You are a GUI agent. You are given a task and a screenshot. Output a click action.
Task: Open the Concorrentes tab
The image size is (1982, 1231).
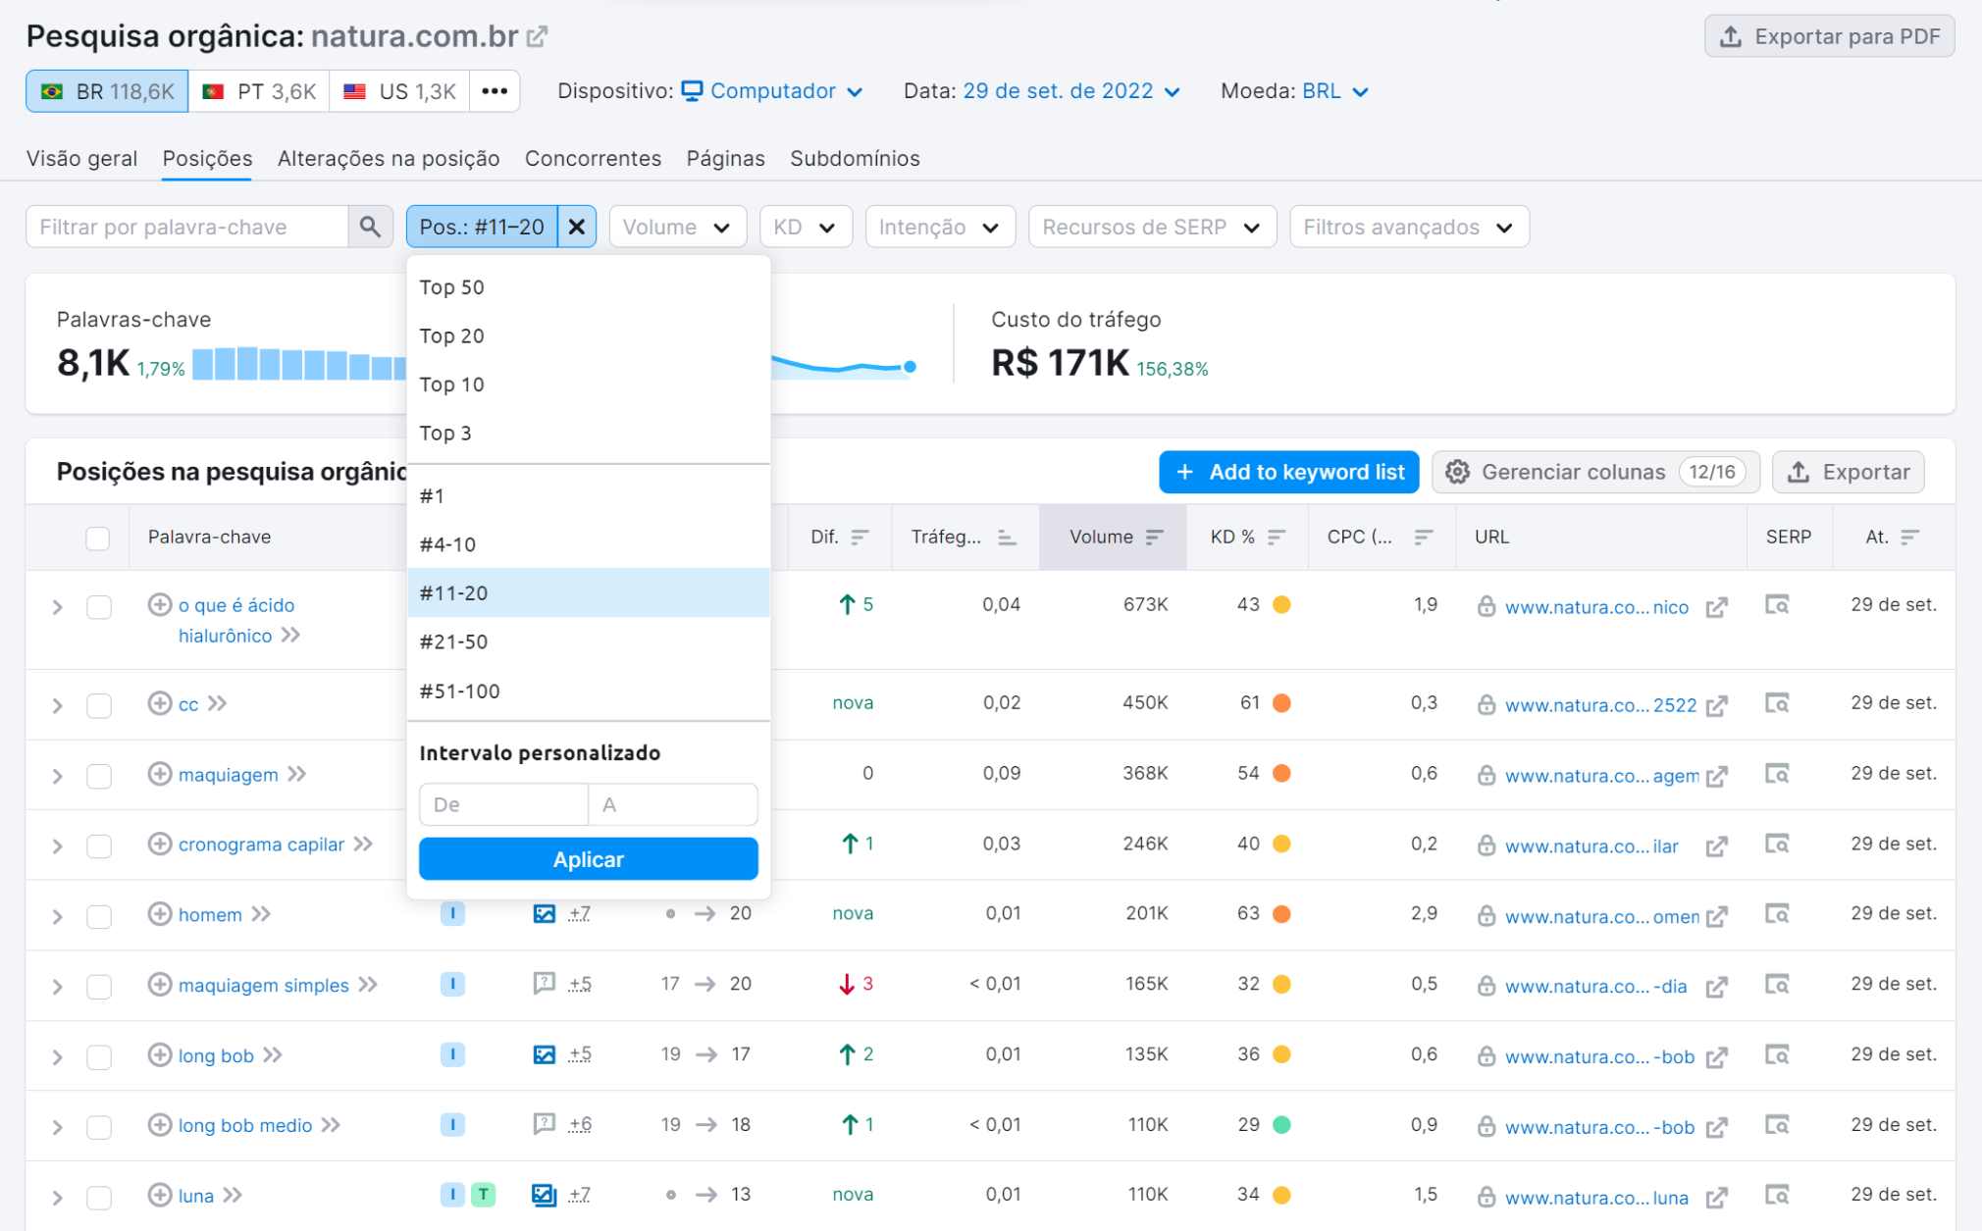click(593, 158)
